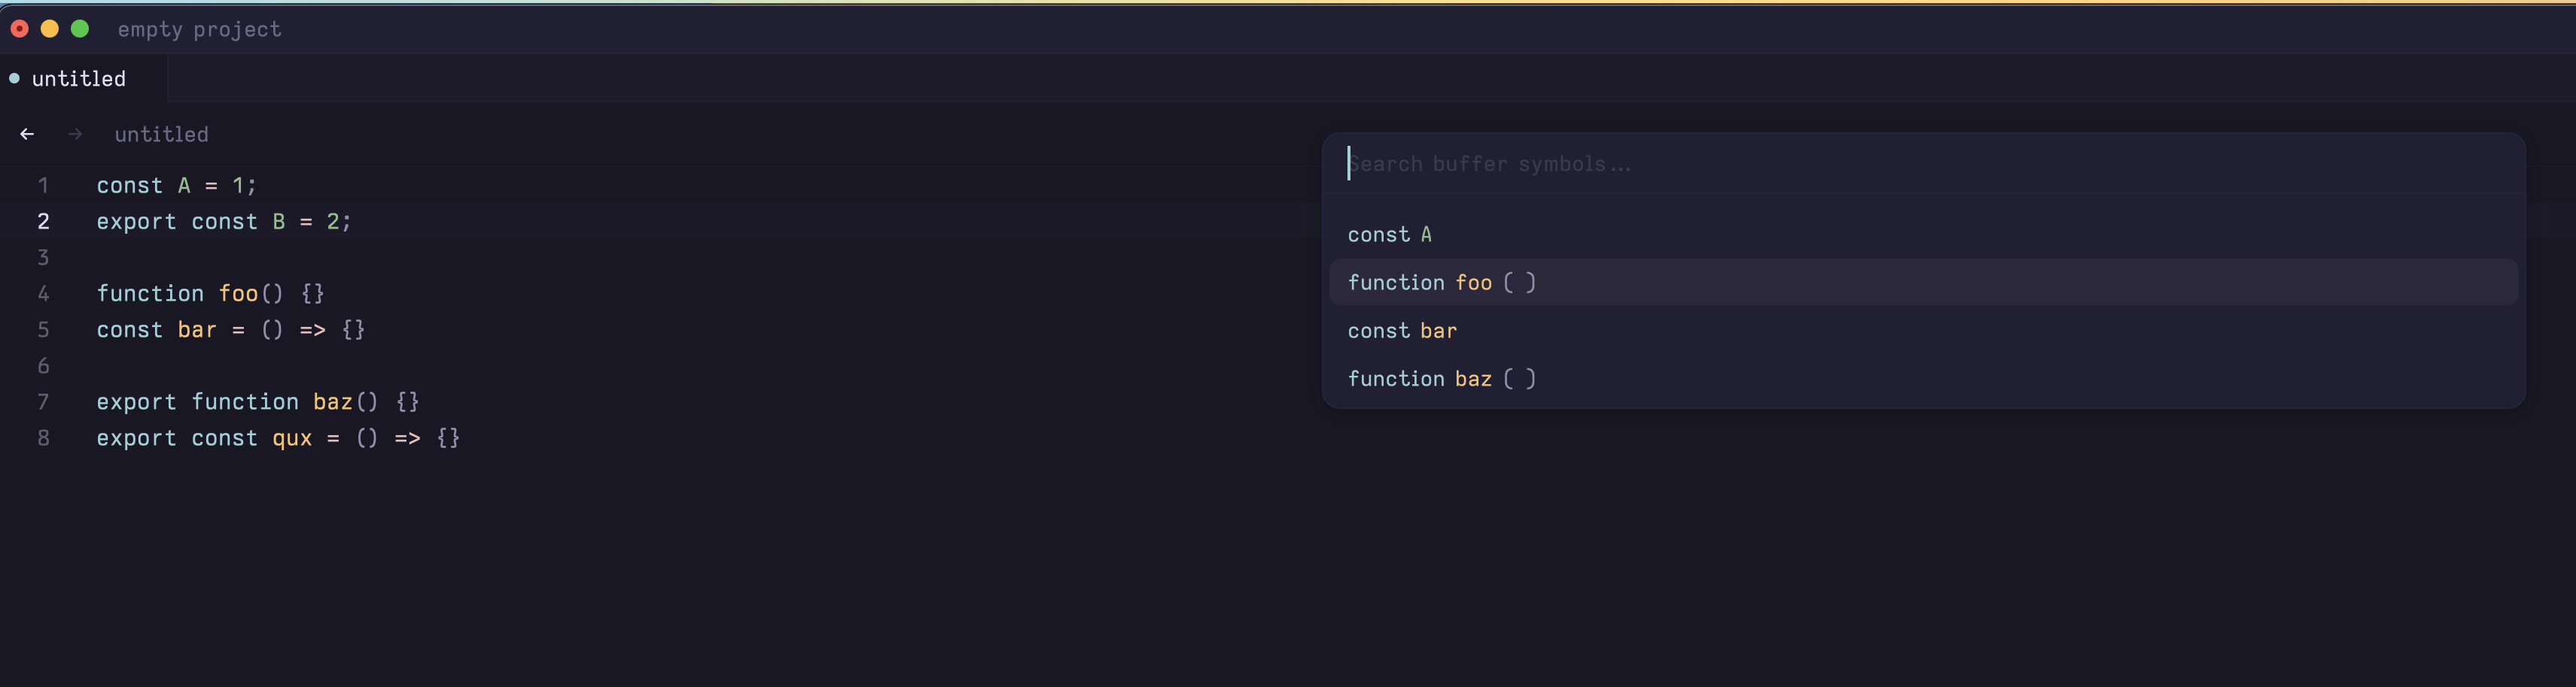Select the green maximize traffic light
2576x687 pixels.
[x=80, y=29]
